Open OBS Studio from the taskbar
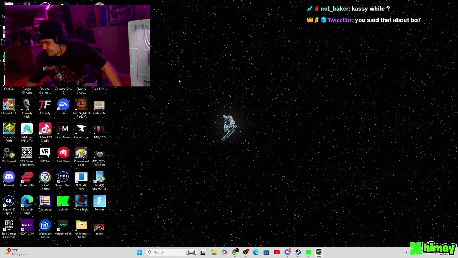The height and width of the screenshot is (258, 458). pos(245,252)
